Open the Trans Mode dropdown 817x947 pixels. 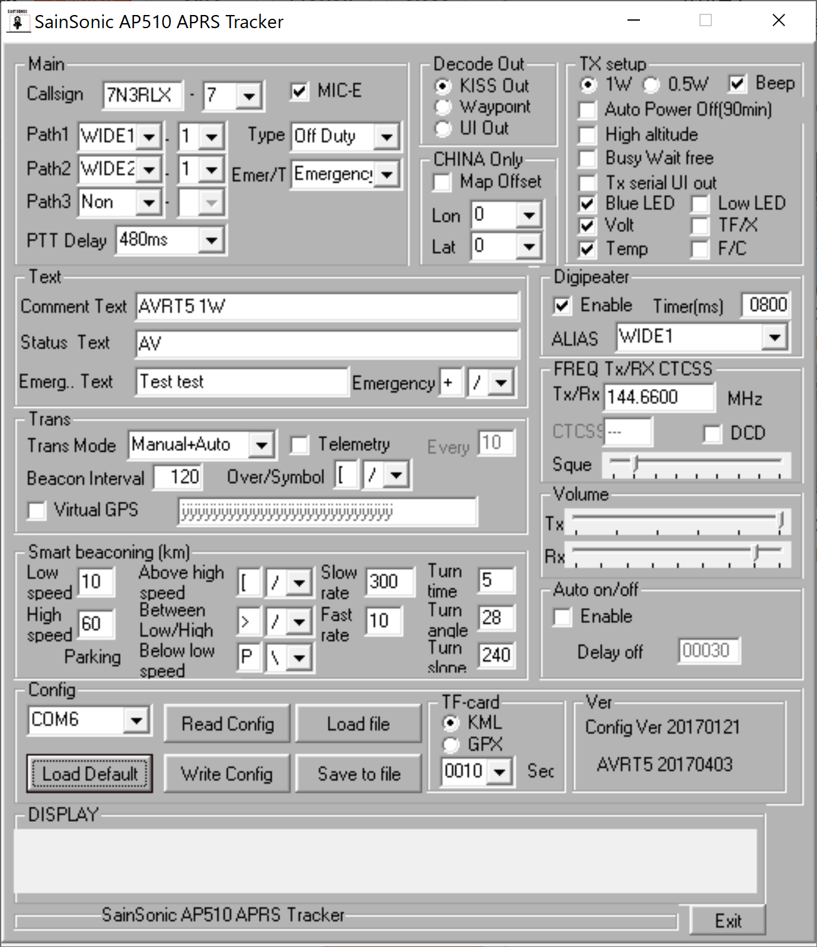click(x=261, y=445)
